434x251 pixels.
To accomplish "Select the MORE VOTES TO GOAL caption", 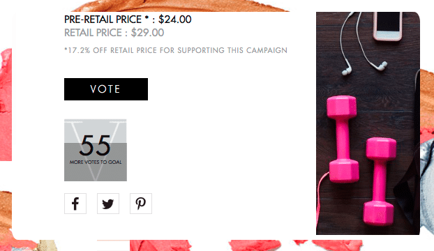I will click(96, 162).
